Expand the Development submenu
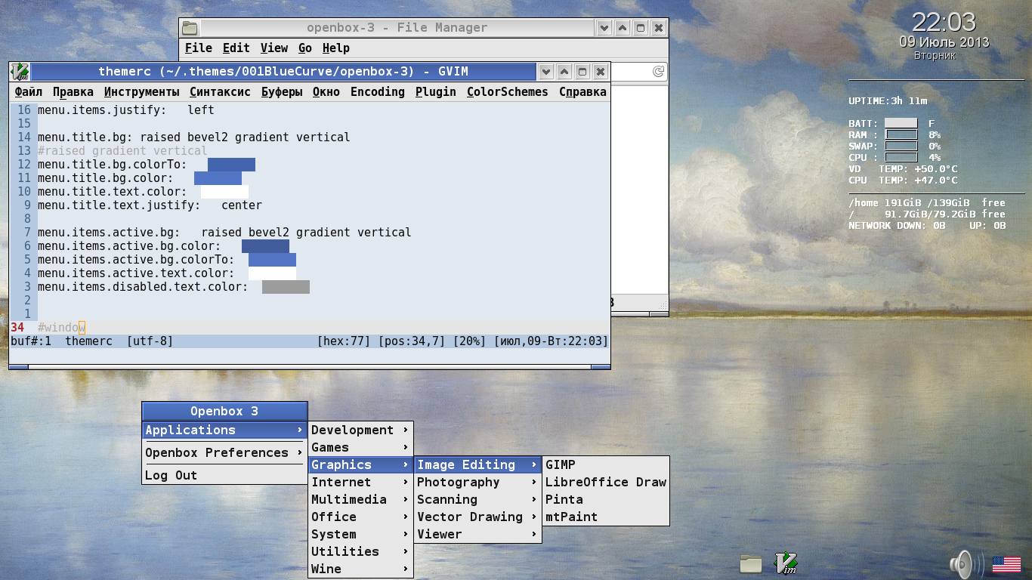 (x=360, y=430)
